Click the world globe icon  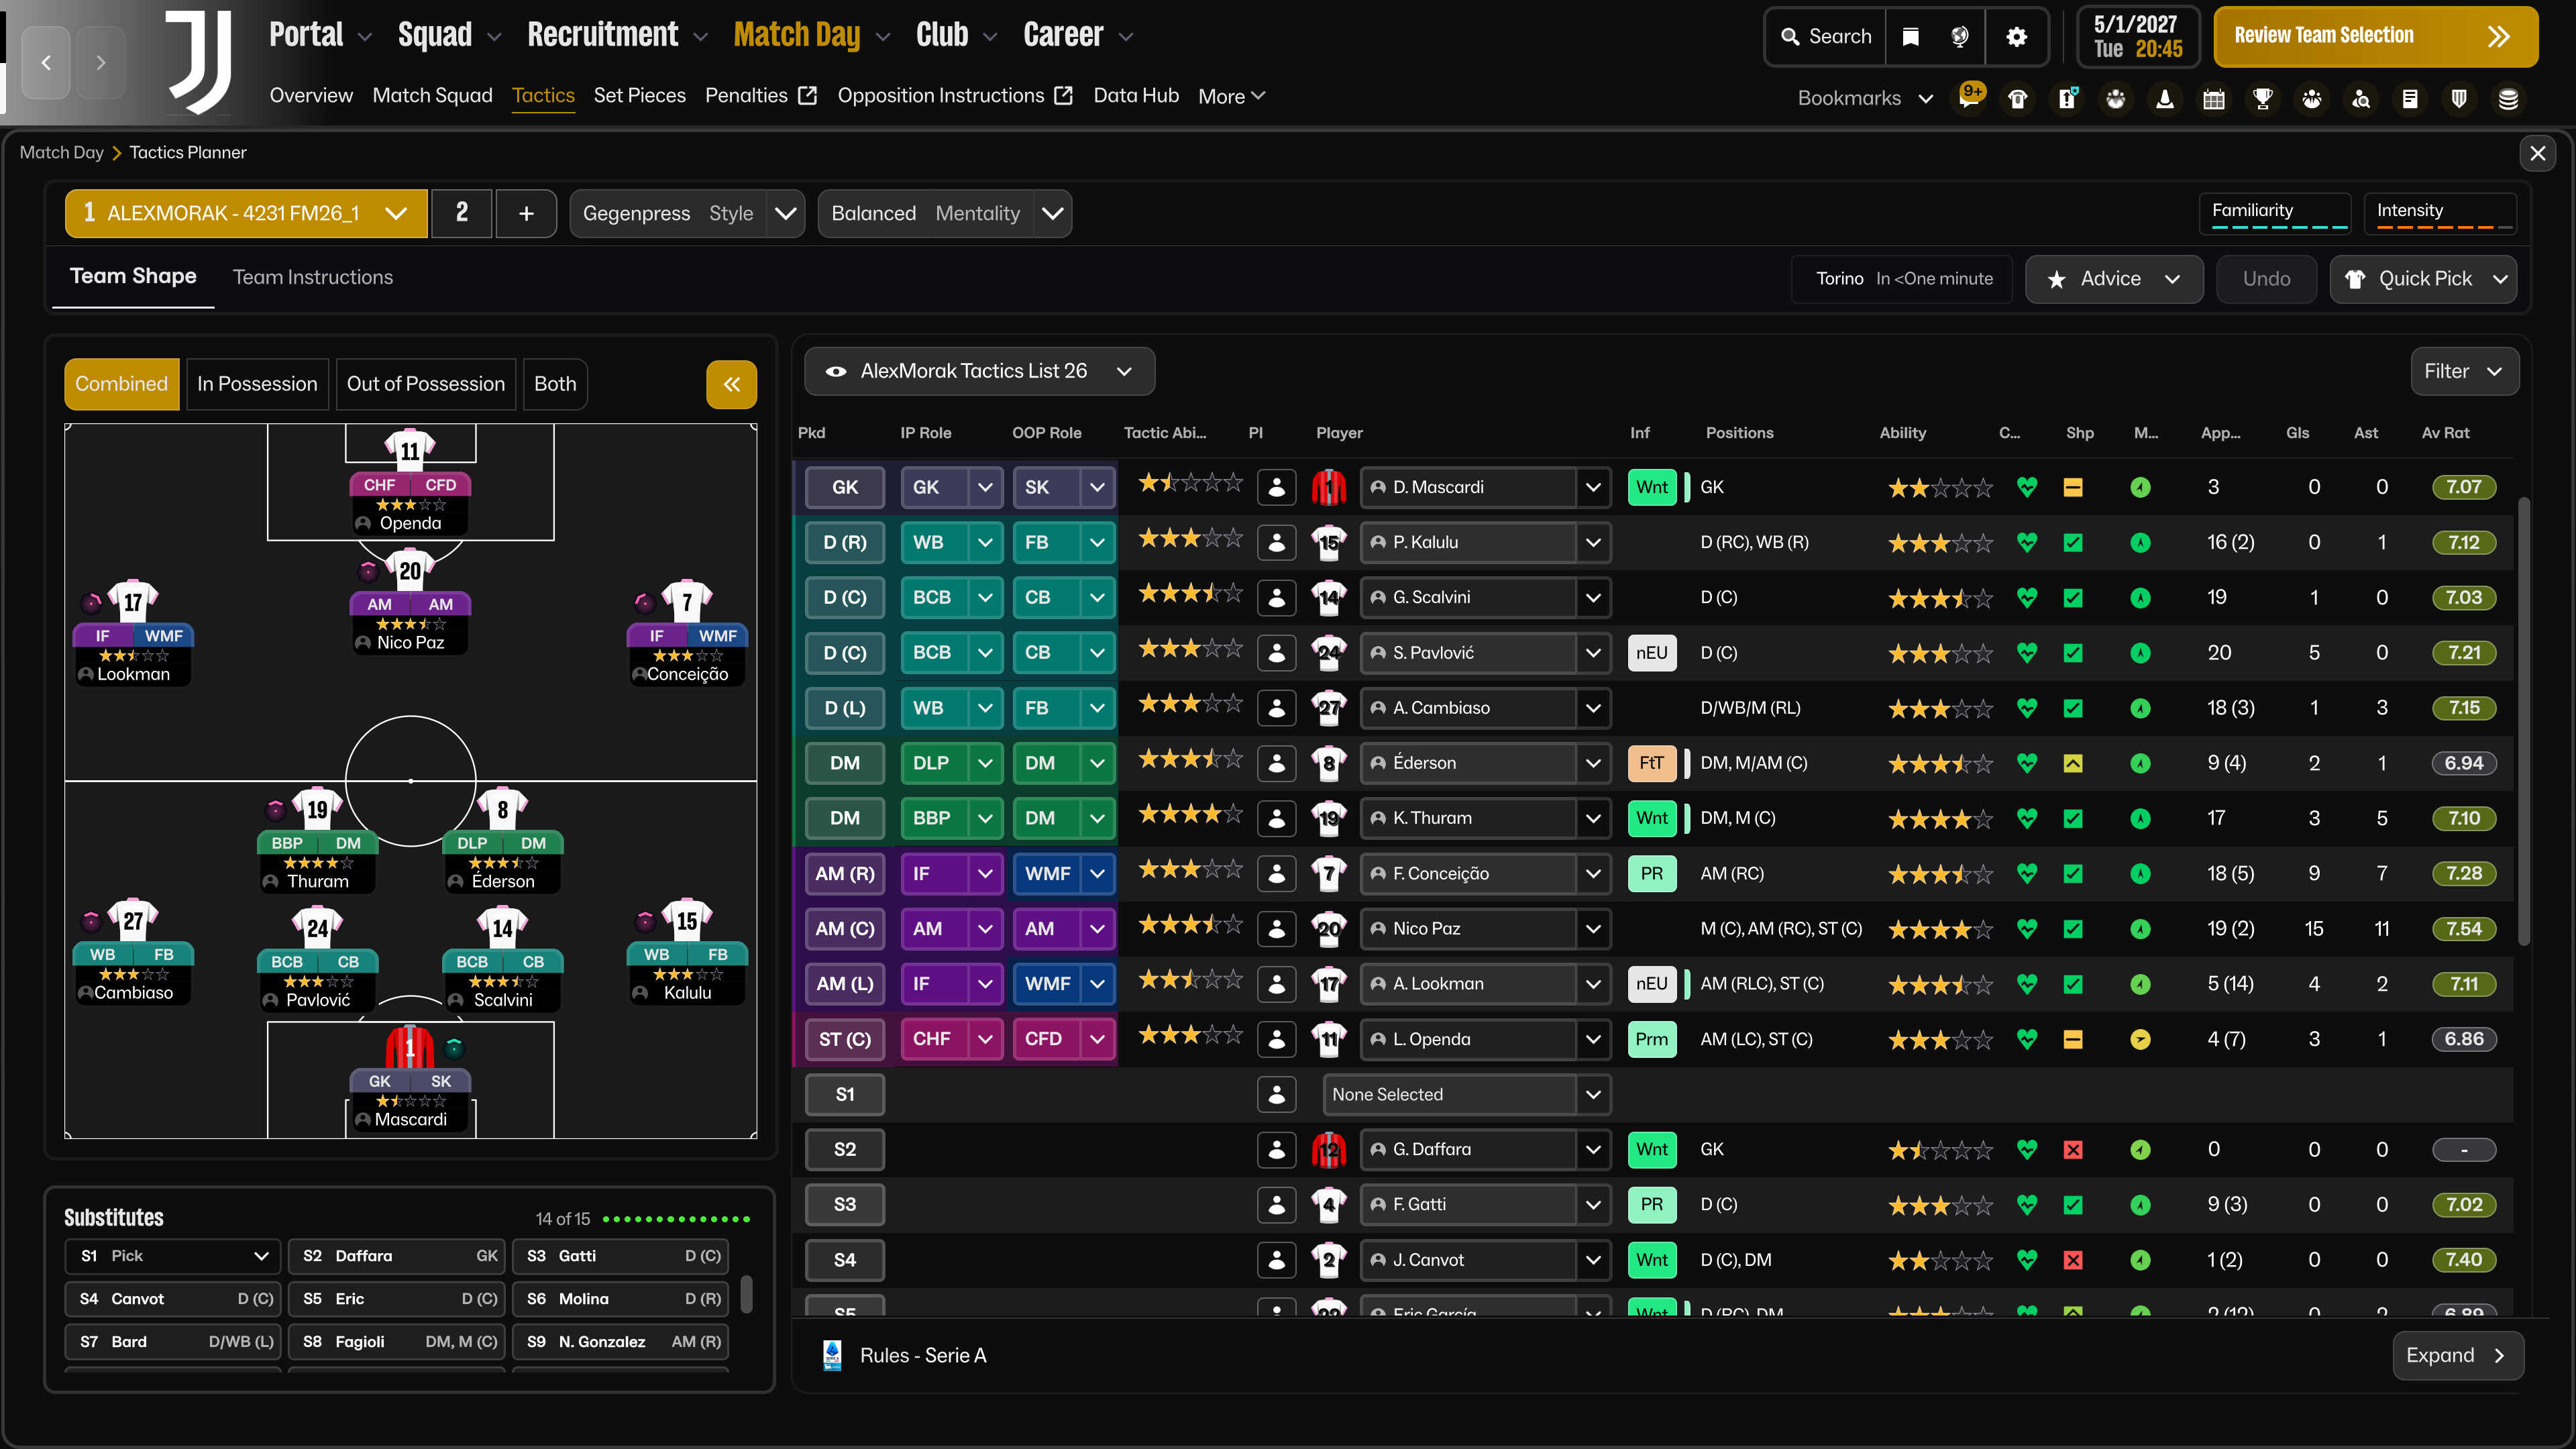point(1959,37)
